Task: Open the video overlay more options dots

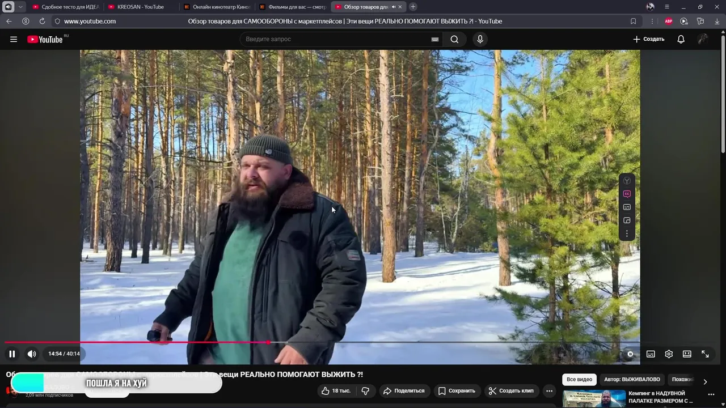Action: pyautogui.click(x=627, y=233)
